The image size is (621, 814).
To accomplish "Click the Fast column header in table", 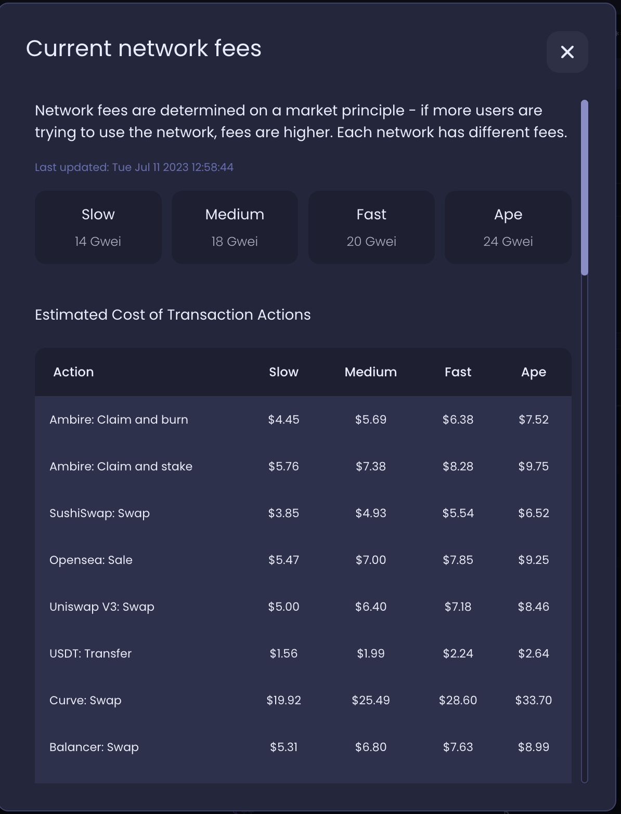I will tap(458, 372).
